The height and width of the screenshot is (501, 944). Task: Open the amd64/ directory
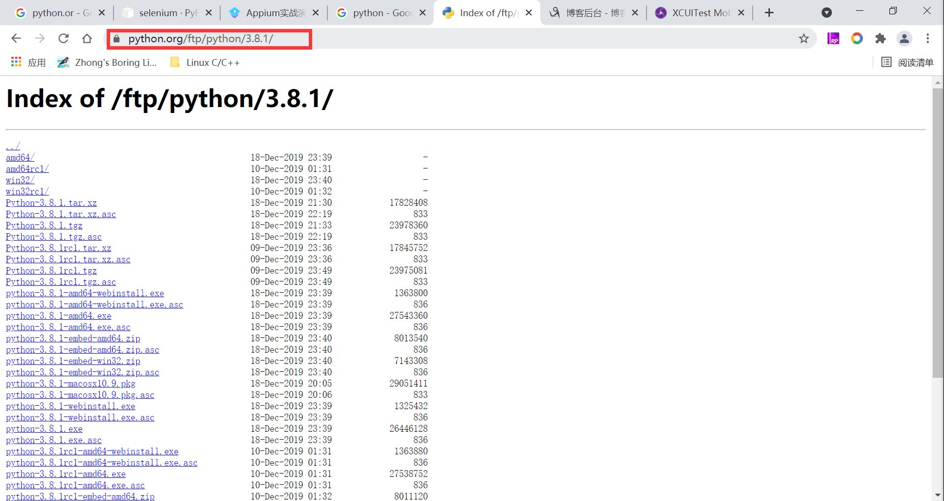coord(20,157)
